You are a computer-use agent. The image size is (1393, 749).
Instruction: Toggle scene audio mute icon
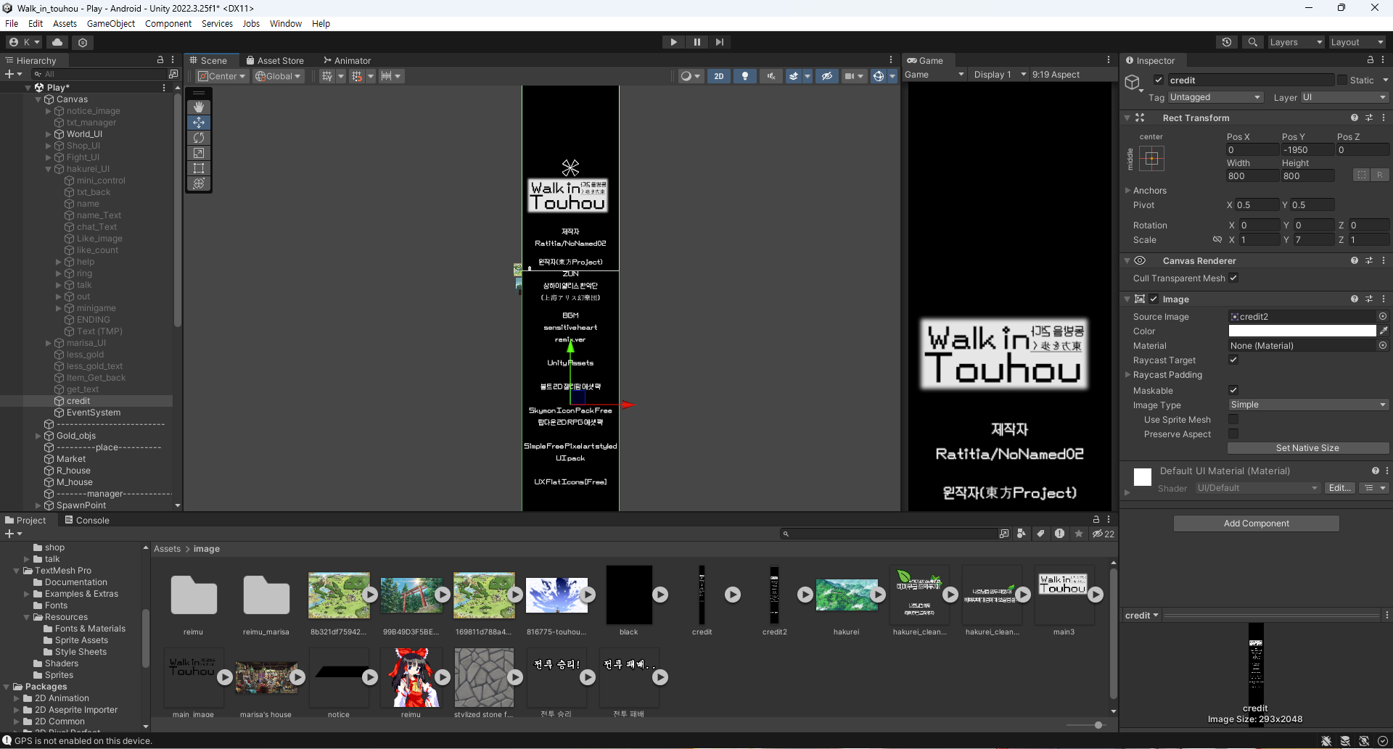771,76
